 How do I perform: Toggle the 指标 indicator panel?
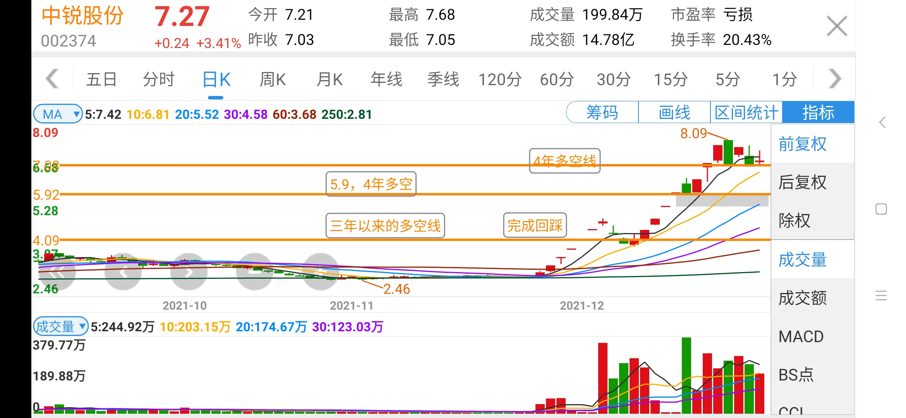[818, 113]
